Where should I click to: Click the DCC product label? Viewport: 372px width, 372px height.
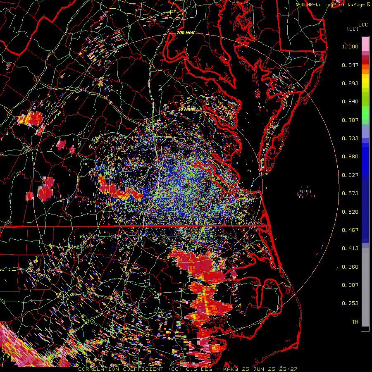tap(363, 25)
